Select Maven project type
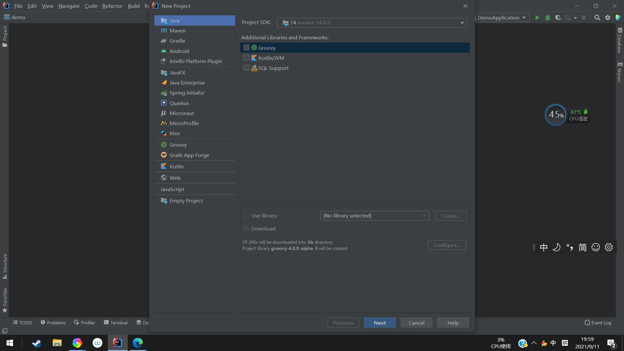 195,31
